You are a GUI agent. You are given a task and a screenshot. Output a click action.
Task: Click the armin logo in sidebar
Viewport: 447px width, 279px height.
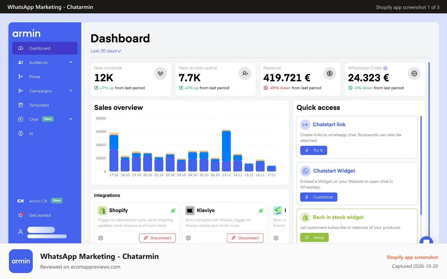click(26, 33)
